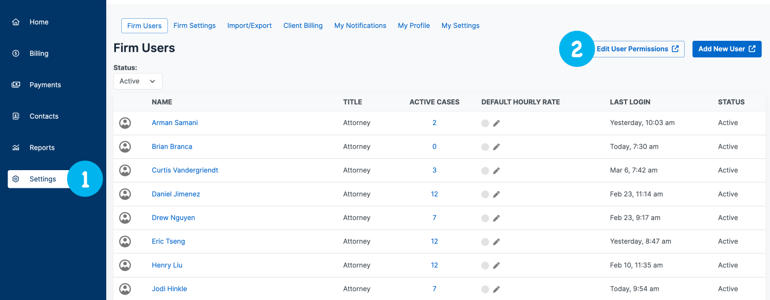
Task: Open the Import/Export tab
Action: click(250, 26)
